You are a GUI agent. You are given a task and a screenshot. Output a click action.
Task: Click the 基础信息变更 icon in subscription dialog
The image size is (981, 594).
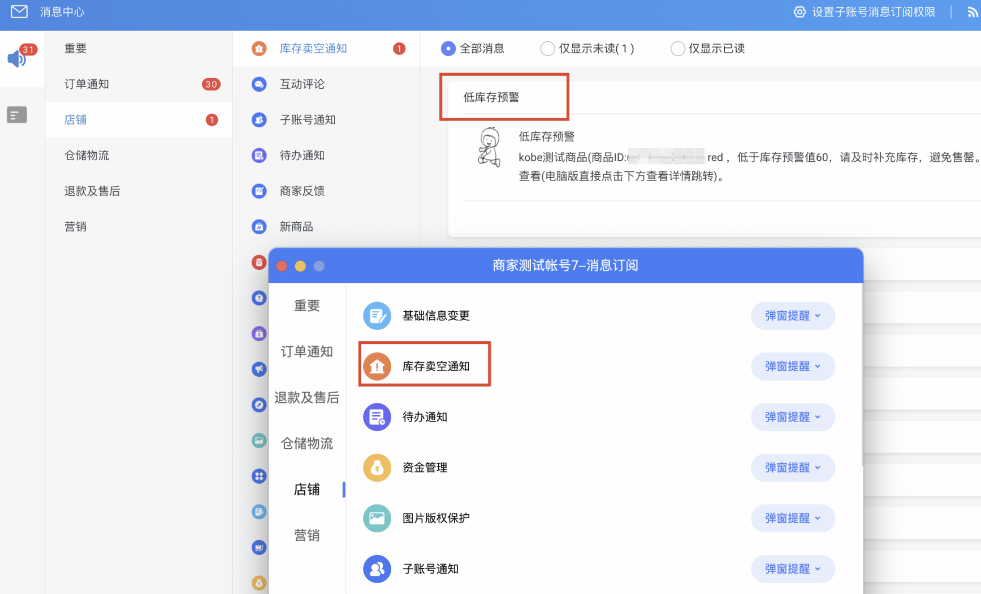377,316
